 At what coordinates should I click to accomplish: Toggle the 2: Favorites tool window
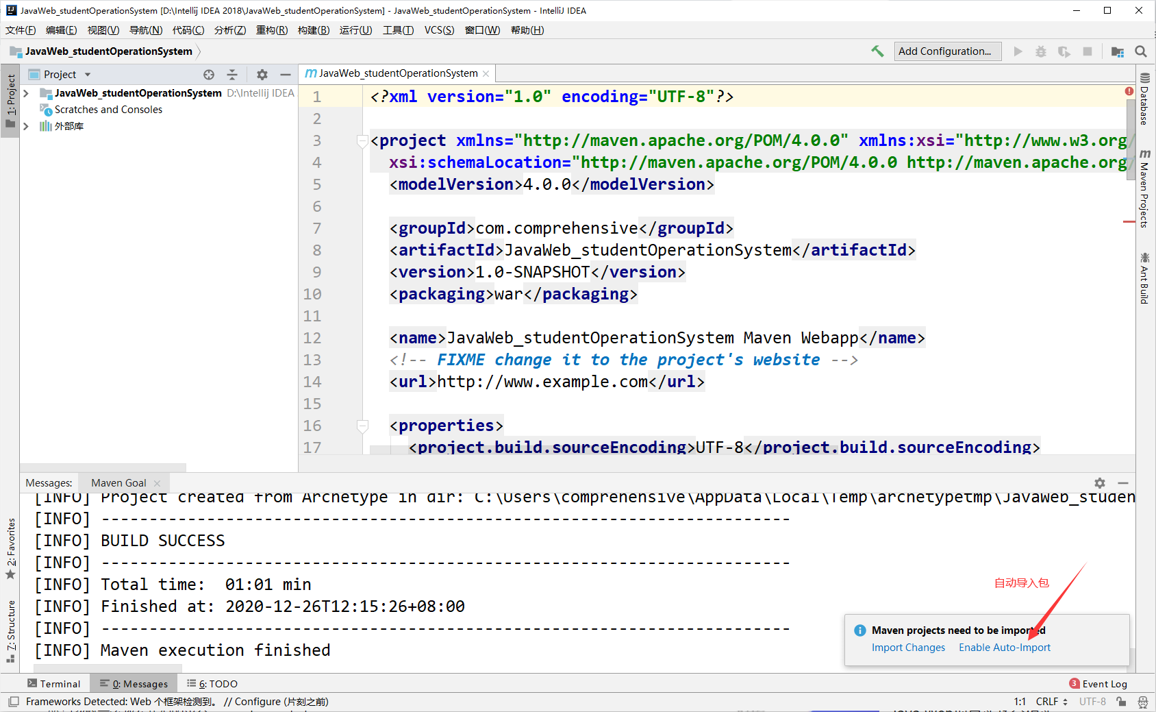[10, 549]
